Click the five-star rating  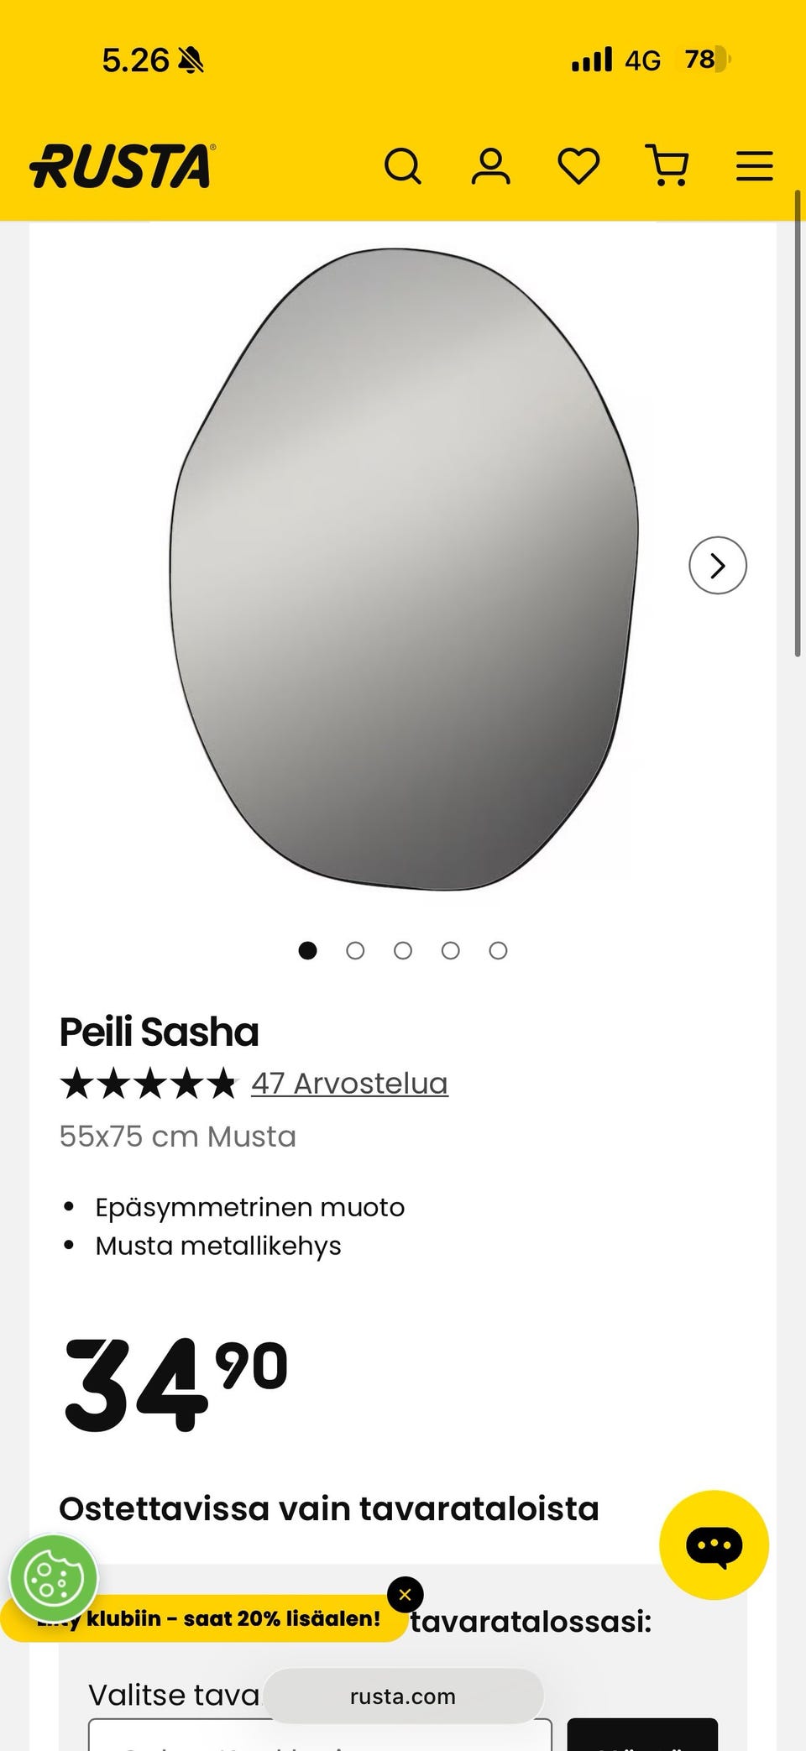point(149,1084)
